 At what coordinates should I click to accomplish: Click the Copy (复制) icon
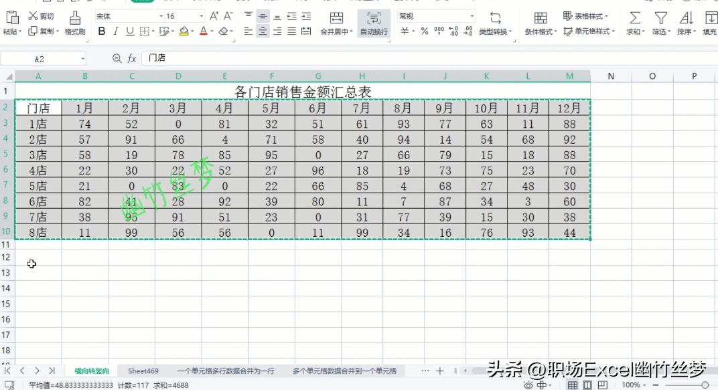click(33, 31)
